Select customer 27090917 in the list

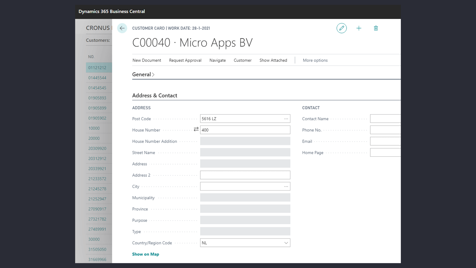[97, 209]
